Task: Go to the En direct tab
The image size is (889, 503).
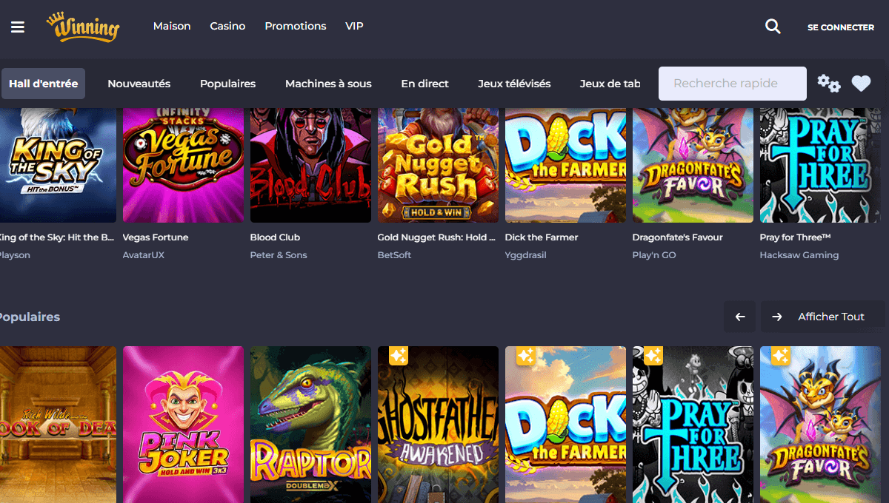Action: point(424,84)
